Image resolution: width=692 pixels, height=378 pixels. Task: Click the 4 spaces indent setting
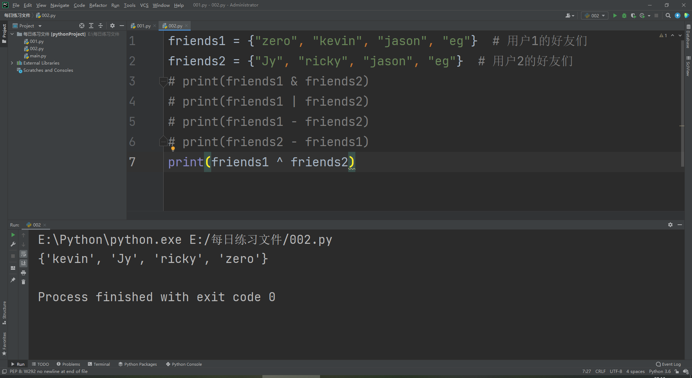coord(635,372)
